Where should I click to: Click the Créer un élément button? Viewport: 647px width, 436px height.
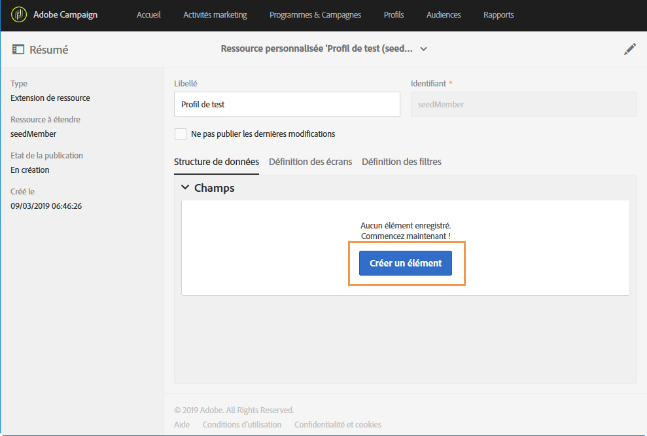tap(406, 263)
